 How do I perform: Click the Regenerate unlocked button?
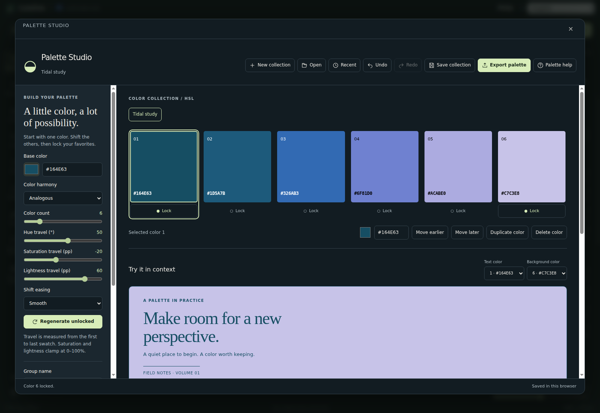(x=63, y=322)
